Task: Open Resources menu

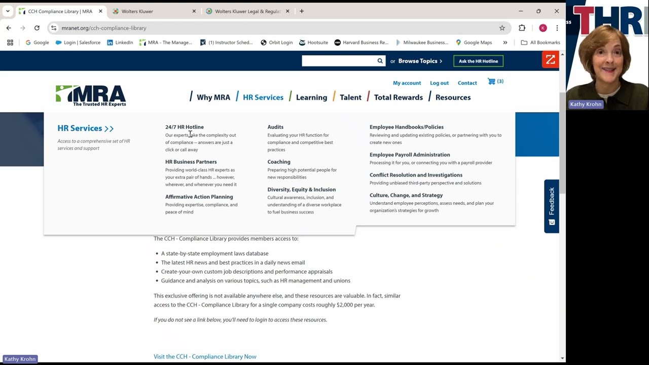Action: pyautogui.click(x=453, y=97)
